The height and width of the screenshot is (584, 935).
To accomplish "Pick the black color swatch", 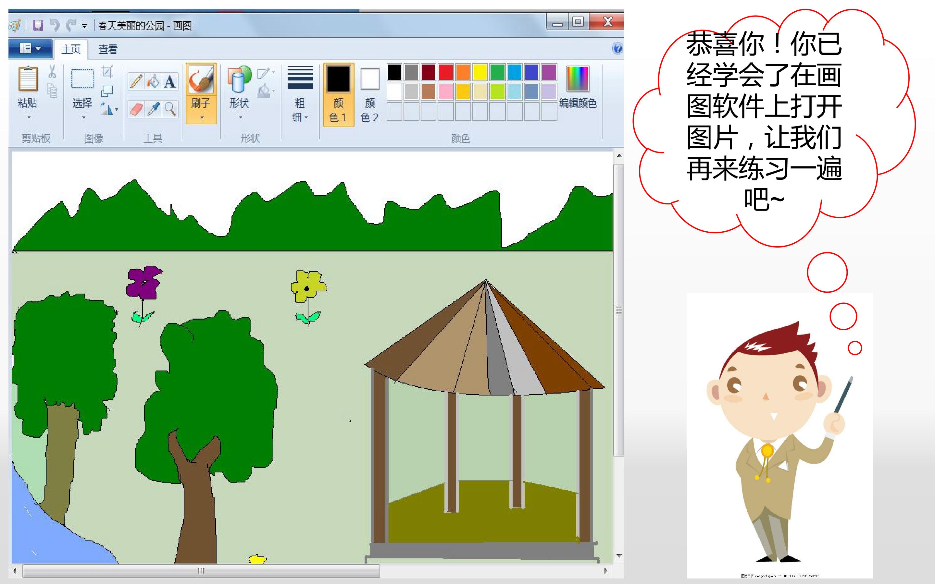I will coord(394,72).
